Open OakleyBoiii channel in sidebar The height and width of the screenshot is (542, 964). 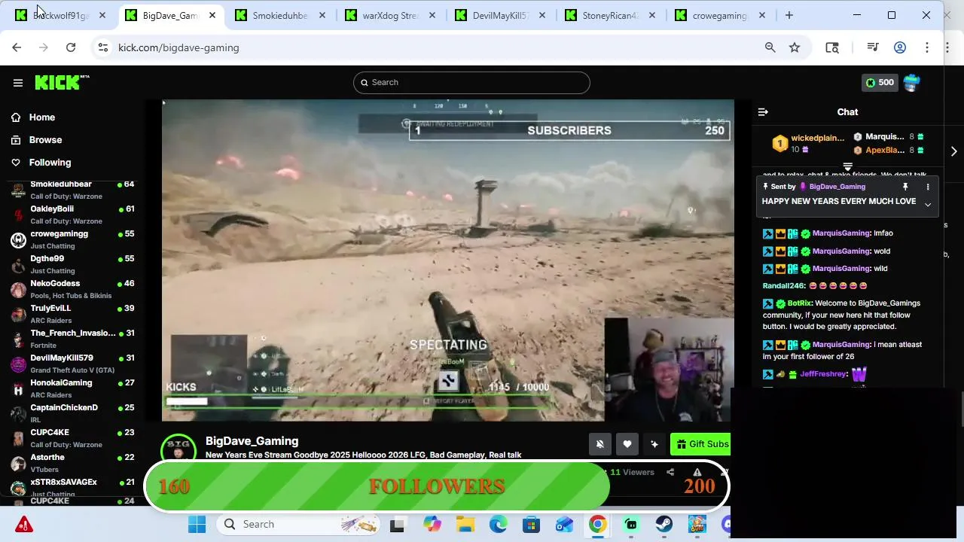click(72, 215)
